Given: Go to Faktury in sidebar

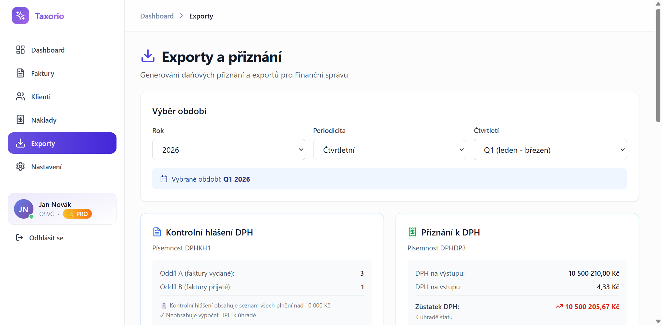Looking at the screenshot, I should [43, 73].
